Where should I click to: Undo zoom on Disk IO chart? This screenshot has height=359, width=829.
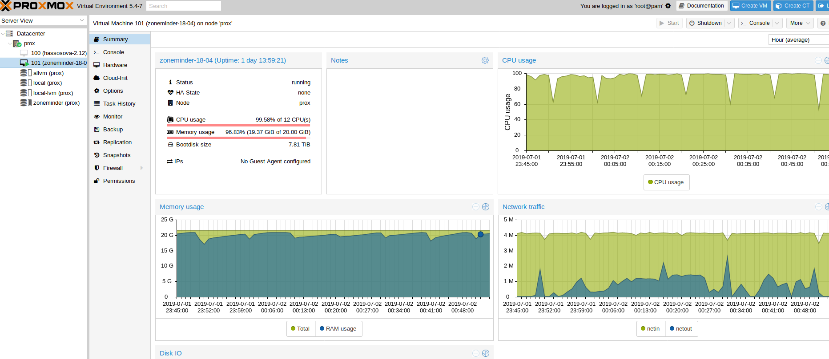[x=476, y=353]
